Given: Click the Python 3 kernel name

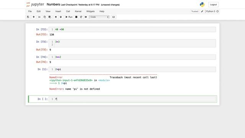Looking at the screenshot, I should tap(211, 11).
